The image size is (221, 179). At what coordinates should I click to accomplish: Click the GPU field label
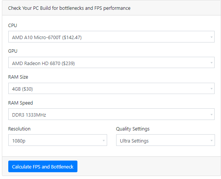pos(13,51)
